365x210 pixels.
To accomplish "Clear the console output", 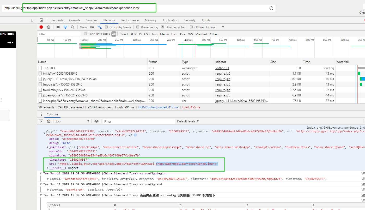I will point(48,121).
